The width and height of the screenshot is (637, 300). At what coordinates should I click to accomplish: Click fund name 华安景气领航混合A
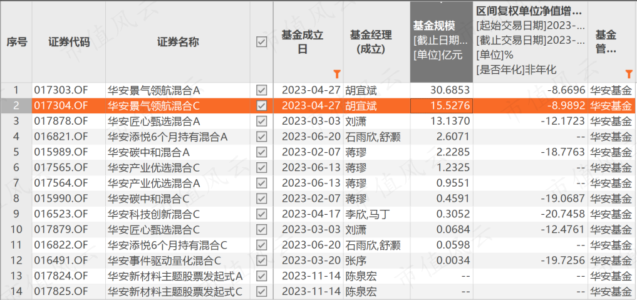pyautogui.click(x=154, y=90)
